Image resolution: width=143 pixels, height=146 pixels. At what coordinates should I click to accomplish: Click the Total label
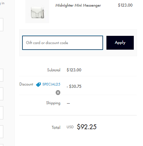click(x=56, y=128)
